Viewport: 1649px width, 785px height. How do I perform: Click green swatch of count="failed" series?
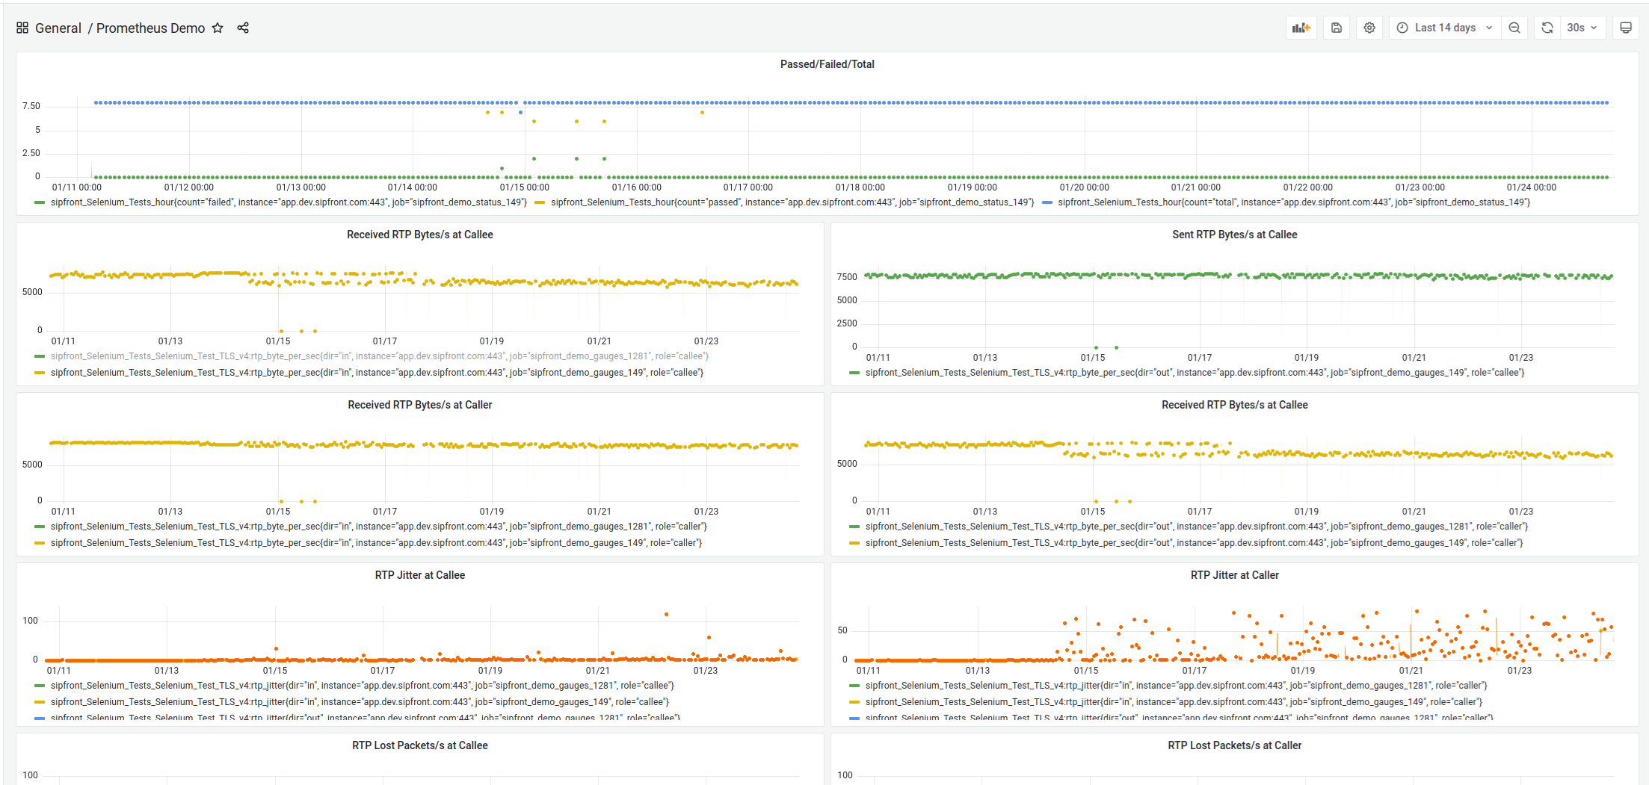click(40, 202)
